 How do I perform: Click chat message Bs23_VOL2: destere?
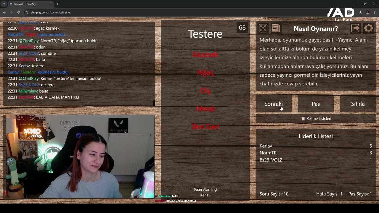point(31,85)
